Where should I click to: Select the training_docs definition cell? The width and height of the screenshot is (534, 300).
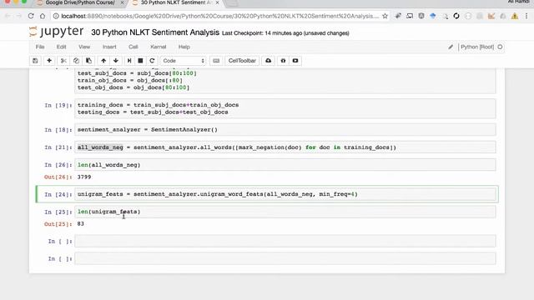coord(285,108)
